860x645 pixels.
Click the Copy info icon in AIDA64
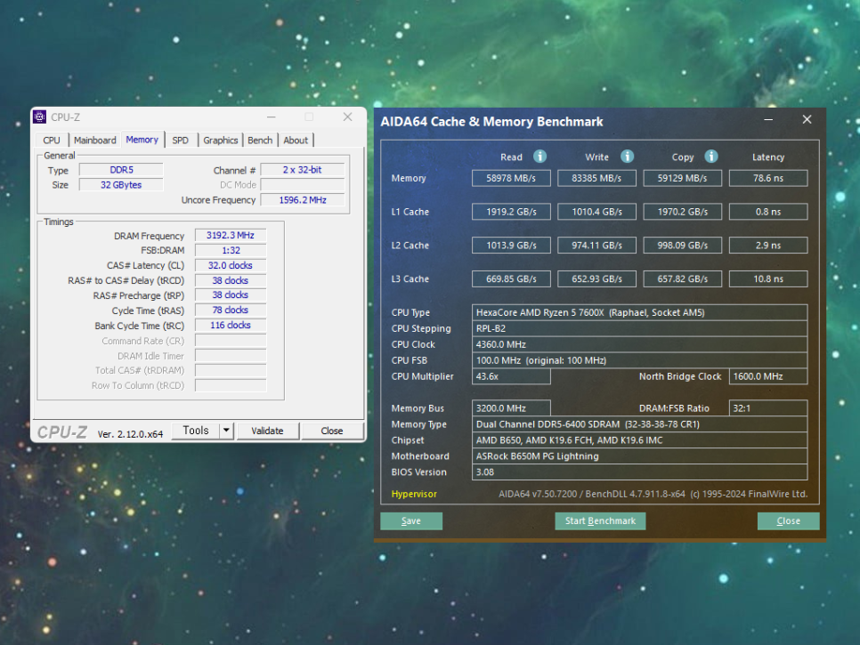pos(710,157)
